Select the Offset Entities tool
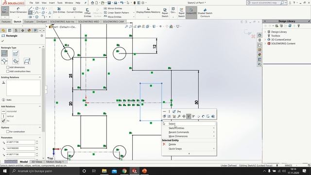The height and width of the screenshot is (175, 311). click(x=87, y=13)
